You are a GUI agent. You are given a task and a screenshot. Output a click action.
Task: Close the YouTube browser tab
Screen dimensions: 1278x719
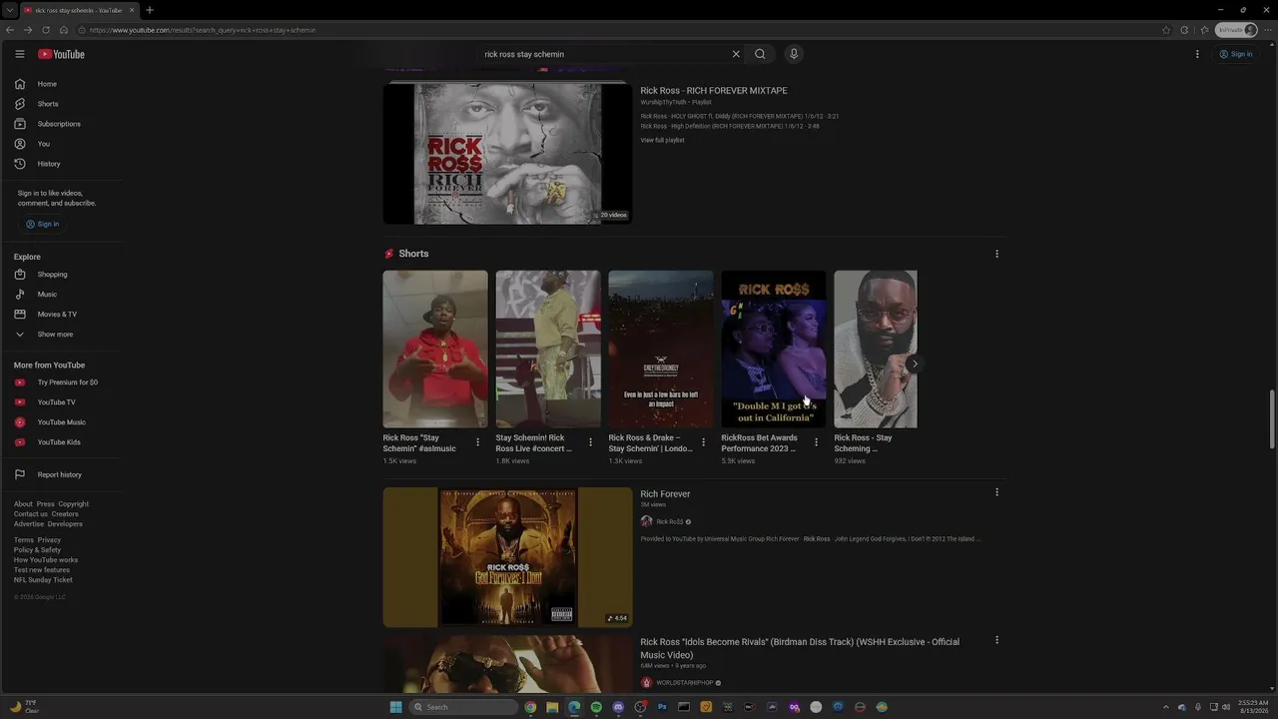click(x=132, y=10)
